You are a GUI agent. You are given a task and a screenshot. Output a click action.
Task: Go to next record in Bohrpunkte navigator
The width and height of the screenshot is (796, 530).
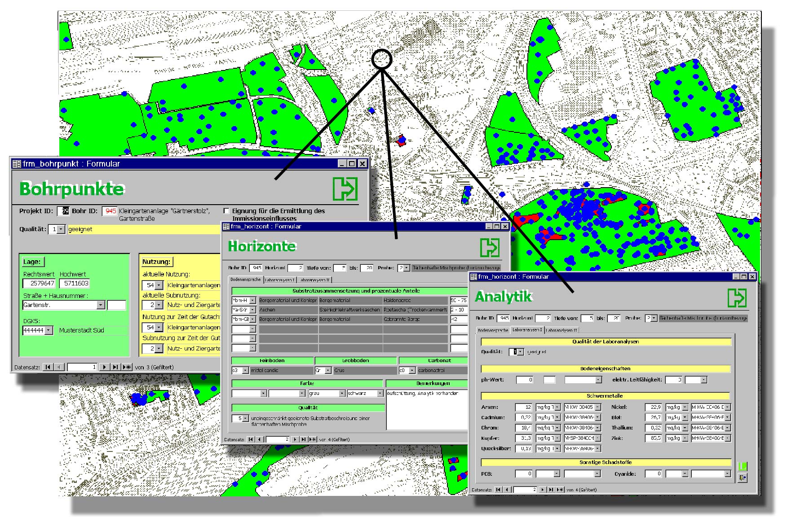[x=104, y=367]
